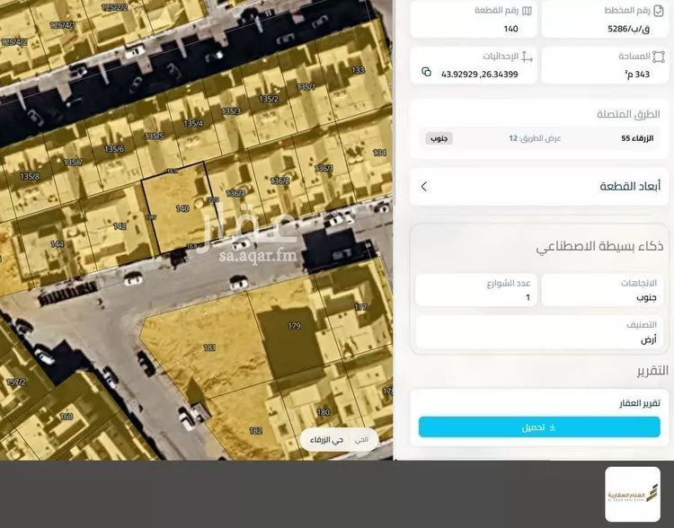Screen dimensions: 674x528
Task: Select parcel 140 on the map
Action: point(182,208)
